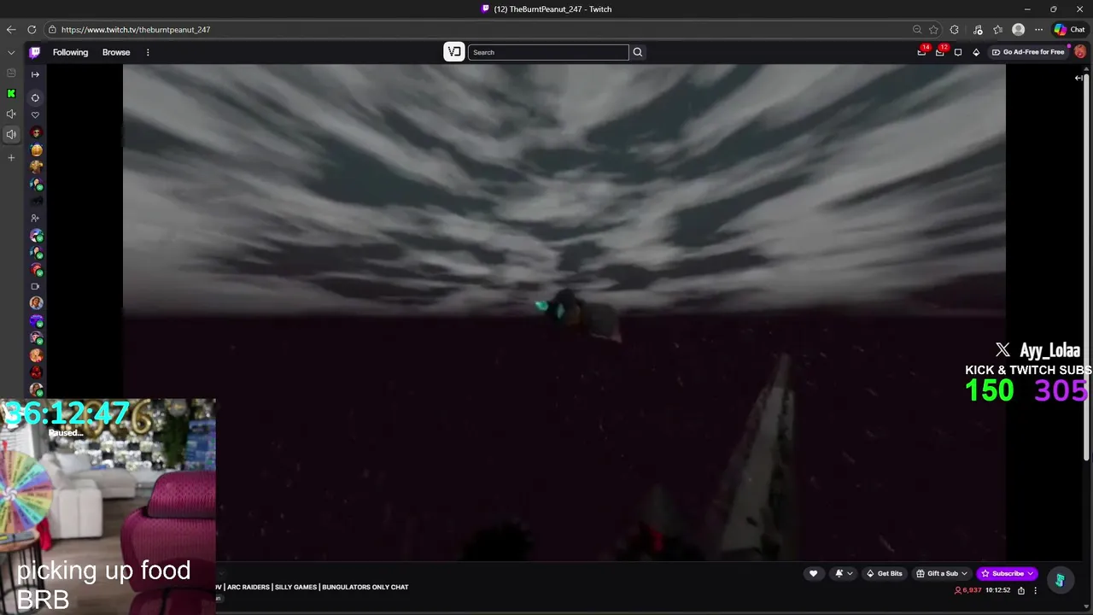Open the browser extensions puzzle icon
Viewport: 1093px width, 615px height.
click(x=955, y=29)
